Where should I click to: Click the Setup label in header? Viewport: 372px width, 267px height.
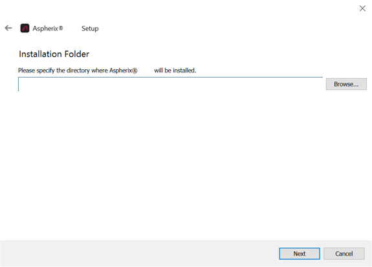click(90, 28)
